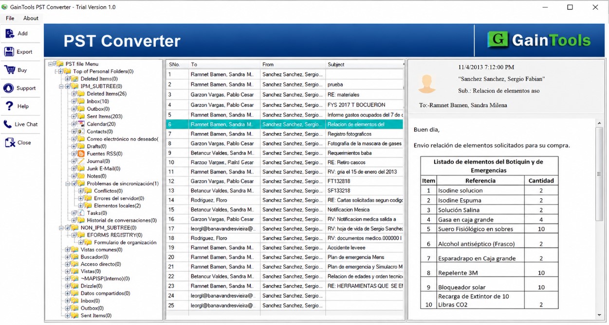Click the SNo. column header
The width and height of the screenshot is (609, 325).
(177, 64)
